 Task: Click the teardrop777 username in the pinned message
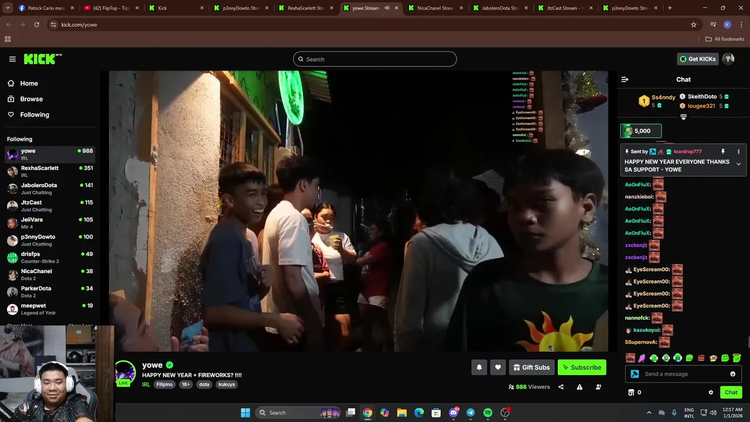point(687,151)
